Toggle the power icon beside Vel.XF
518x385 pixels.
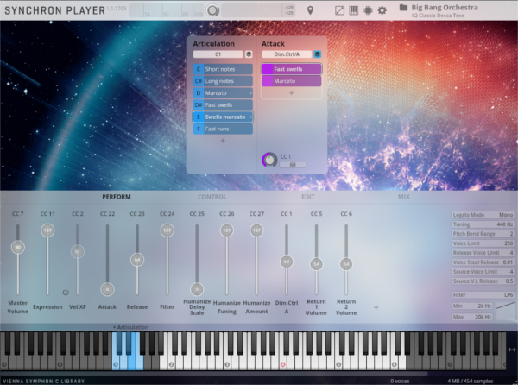pyautogui.click(x=66, y=293)
